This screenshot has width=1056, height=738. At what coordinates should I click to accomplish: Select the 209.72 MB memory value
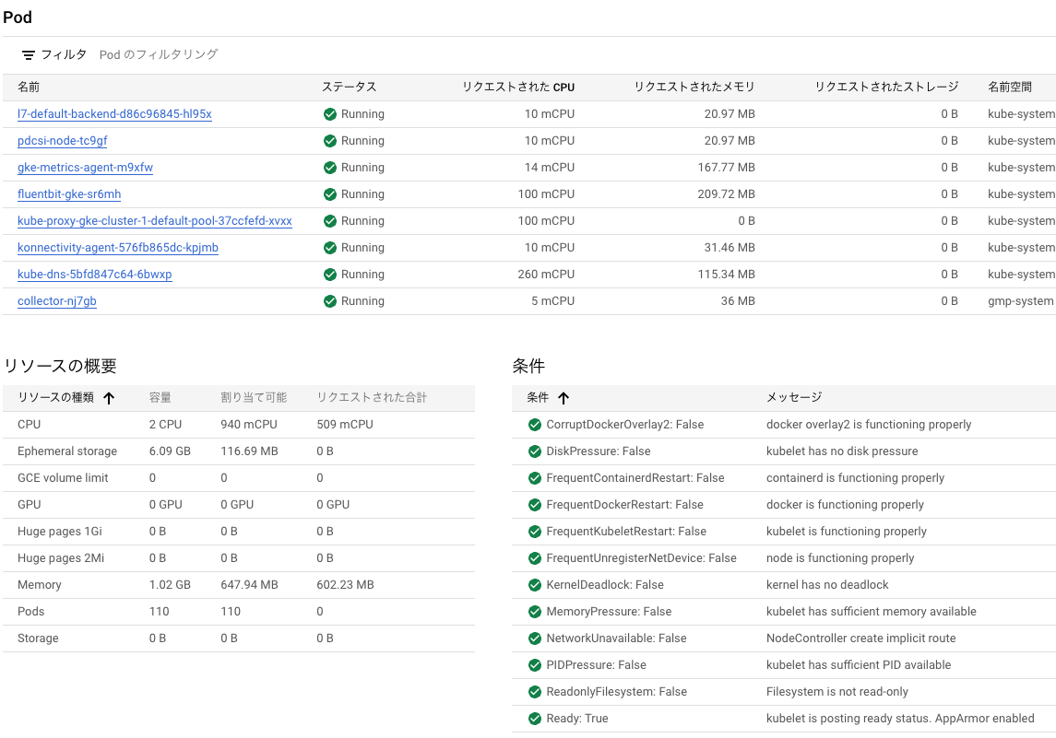point(726,194)
